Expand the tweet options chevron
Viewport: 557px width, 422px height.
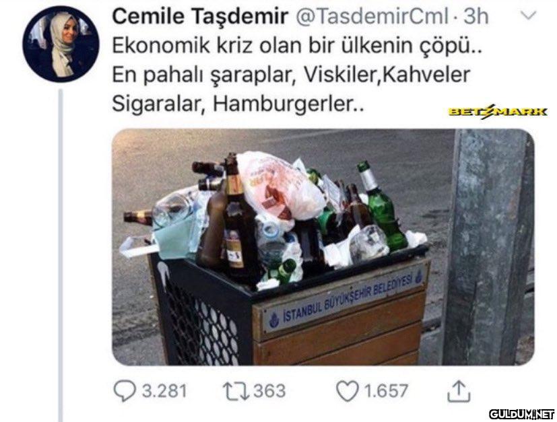[x=527, y=16]
